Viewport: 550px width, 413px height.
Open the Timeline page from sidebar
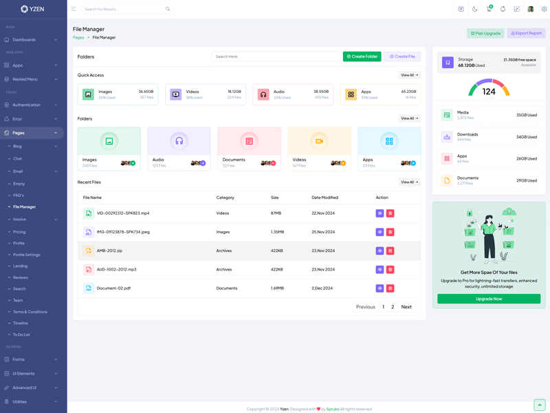pyautogui.click(x=21, y=323)
